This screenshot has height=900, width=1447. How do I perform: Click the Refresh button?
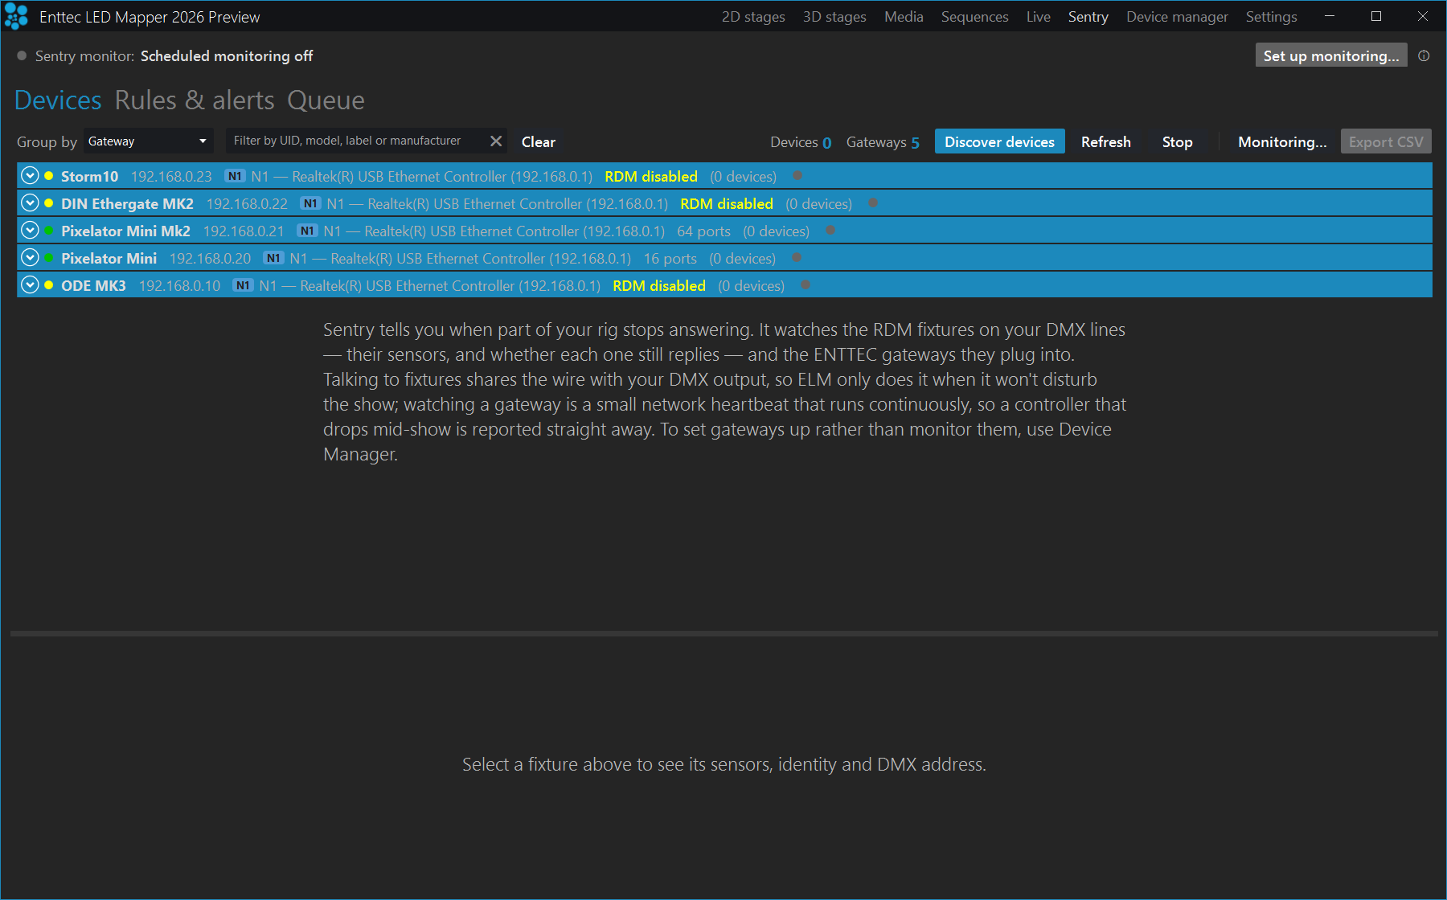1105,141
